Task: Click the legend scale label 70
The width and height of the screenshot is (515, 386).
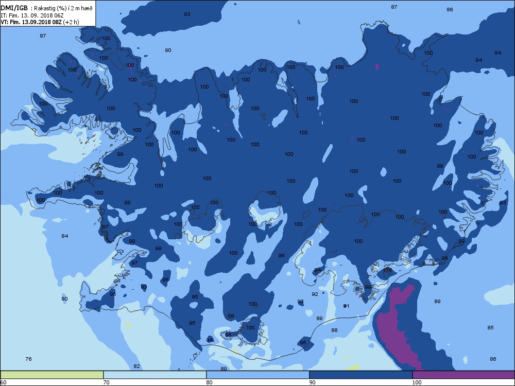Action: 107,382
